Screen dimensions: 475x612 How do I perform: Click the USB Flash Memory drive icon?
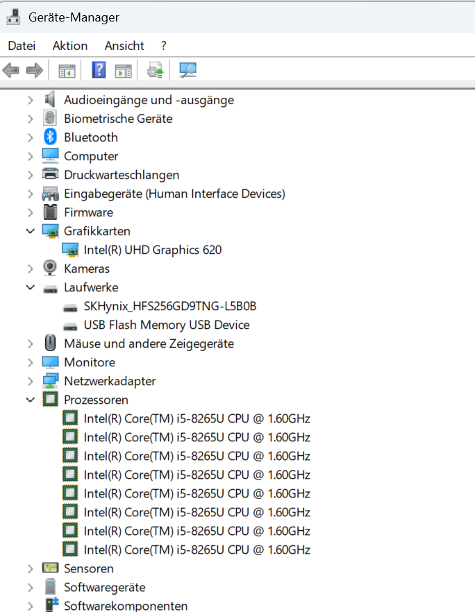click(x=70, y=327)
